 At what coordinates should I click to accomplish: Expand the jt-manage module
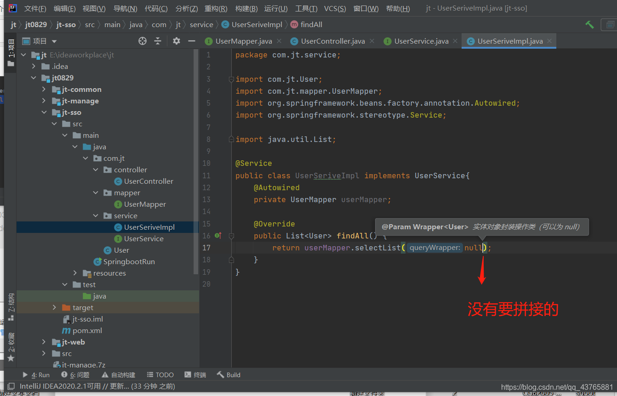click(44, 101)
